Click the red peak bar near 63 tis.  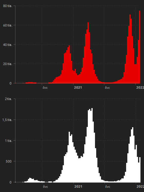tap(88, 53)
